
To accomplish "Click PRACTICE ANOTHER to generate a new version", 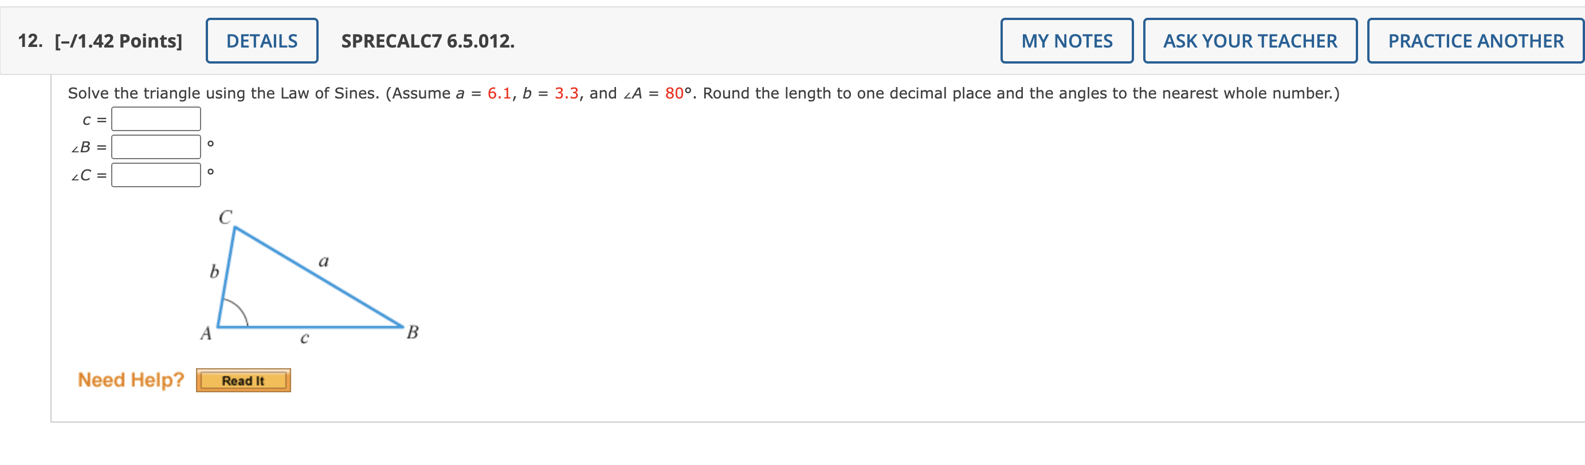I will point(1474,41).
